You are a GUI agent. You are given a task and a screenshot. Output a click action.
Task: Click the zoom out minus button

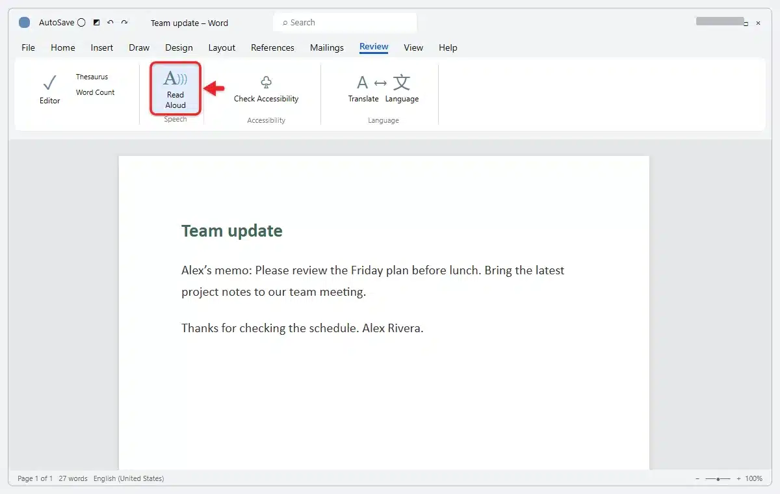click(x=697, y=478)
